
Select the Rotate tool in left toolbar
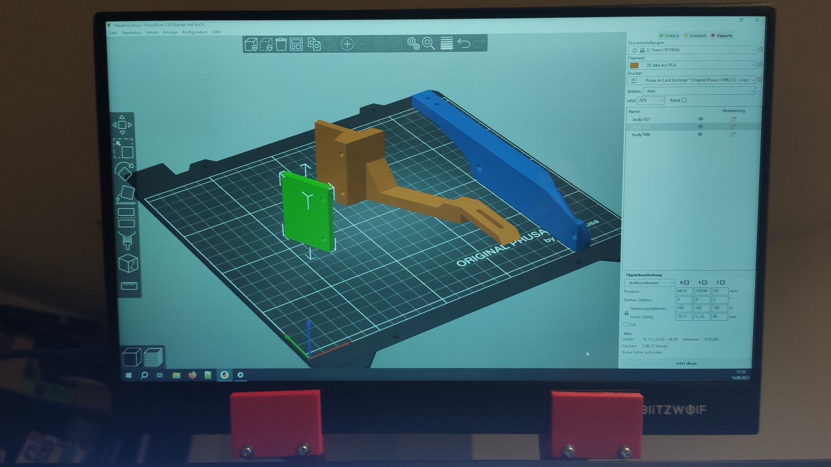(x=124, y=171)
